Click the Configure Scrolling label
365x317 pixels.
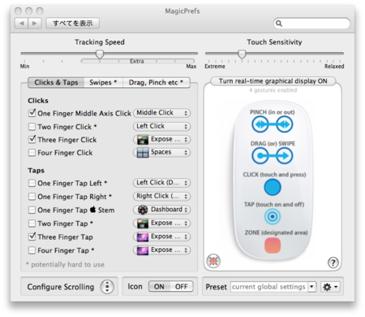pos(61,287)
